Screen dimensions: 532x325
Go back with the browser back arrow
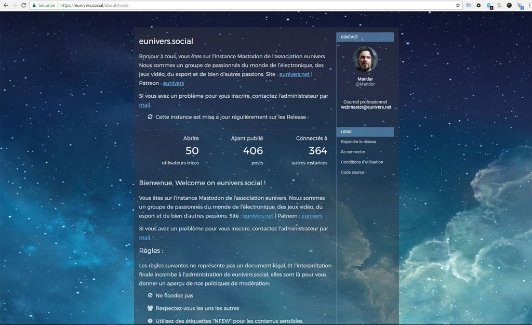point(6,5)
